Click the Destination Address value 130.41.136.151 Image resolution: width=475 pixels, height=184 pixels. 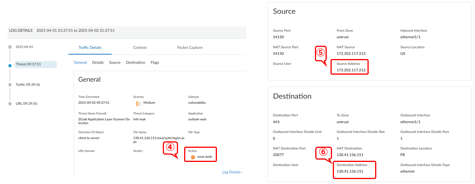(350, 171)
